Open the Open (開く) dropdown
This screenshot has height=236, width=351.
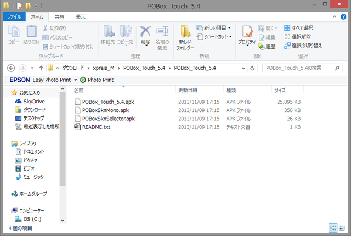[268, 28]
